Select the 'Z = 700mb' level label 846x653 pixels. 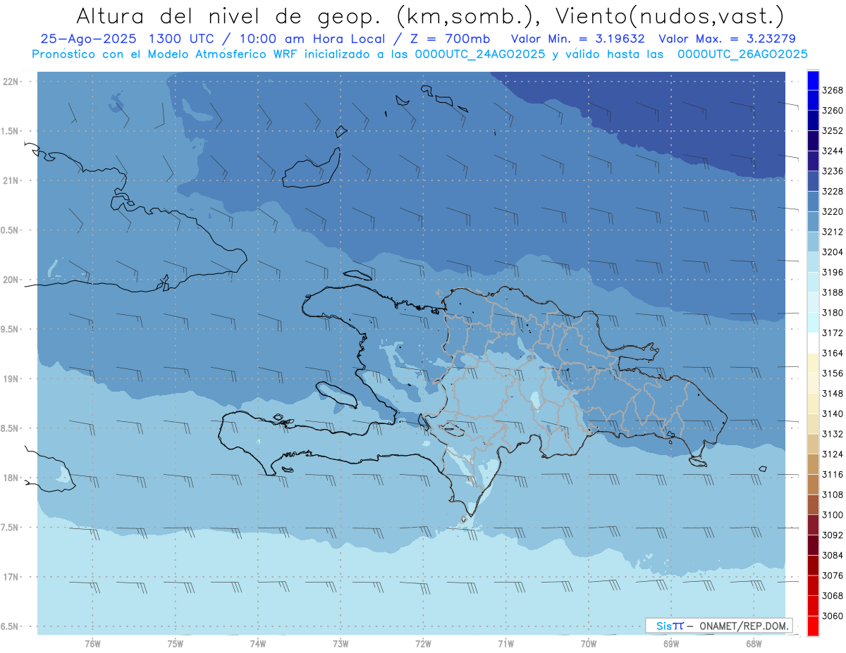point(449,39)
